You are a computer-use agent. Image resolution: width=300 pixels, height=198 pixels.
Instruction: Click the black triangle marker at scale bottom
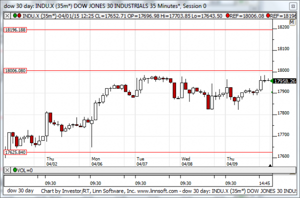(x=270, y=166)
